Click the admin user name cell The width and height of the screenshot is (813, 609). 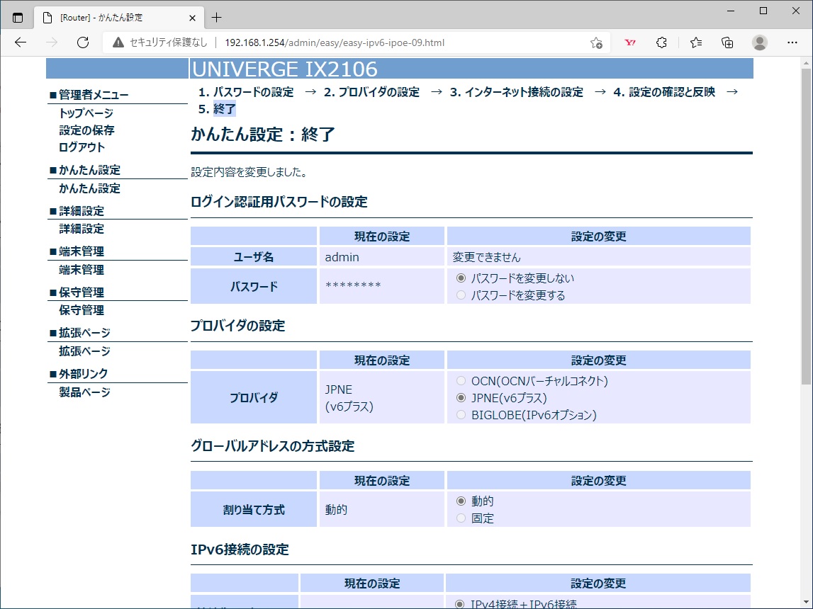(x=381, y=257)
